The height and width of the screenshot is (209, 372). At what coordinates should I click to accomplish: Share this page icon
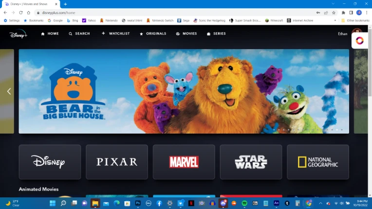point(326,13)
